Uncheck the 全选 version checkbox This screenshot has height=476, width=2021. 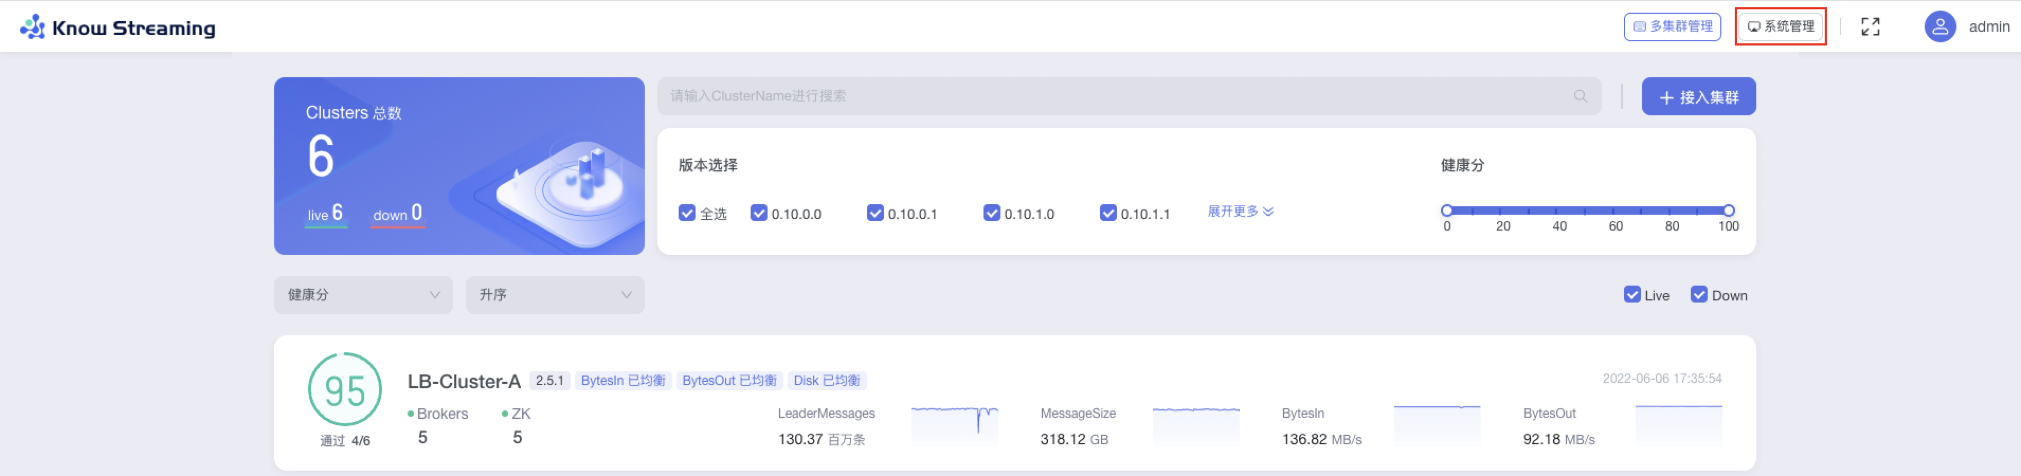[x=687, y=213]
